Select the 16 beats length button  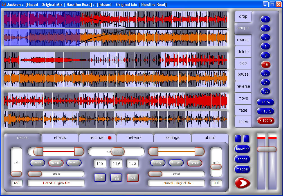265,64
